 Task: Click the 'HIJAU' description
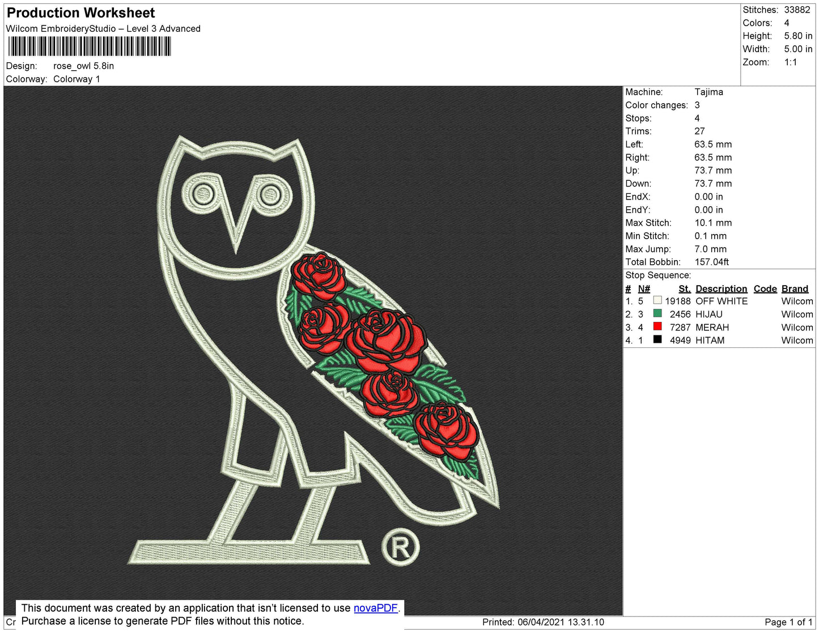[709, 315]
